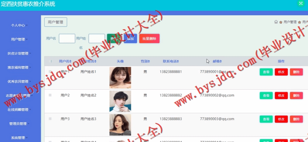Screen dimensions: 308x142
Task: Open avatar photo of 用户2
Action: tap(120, 101)
